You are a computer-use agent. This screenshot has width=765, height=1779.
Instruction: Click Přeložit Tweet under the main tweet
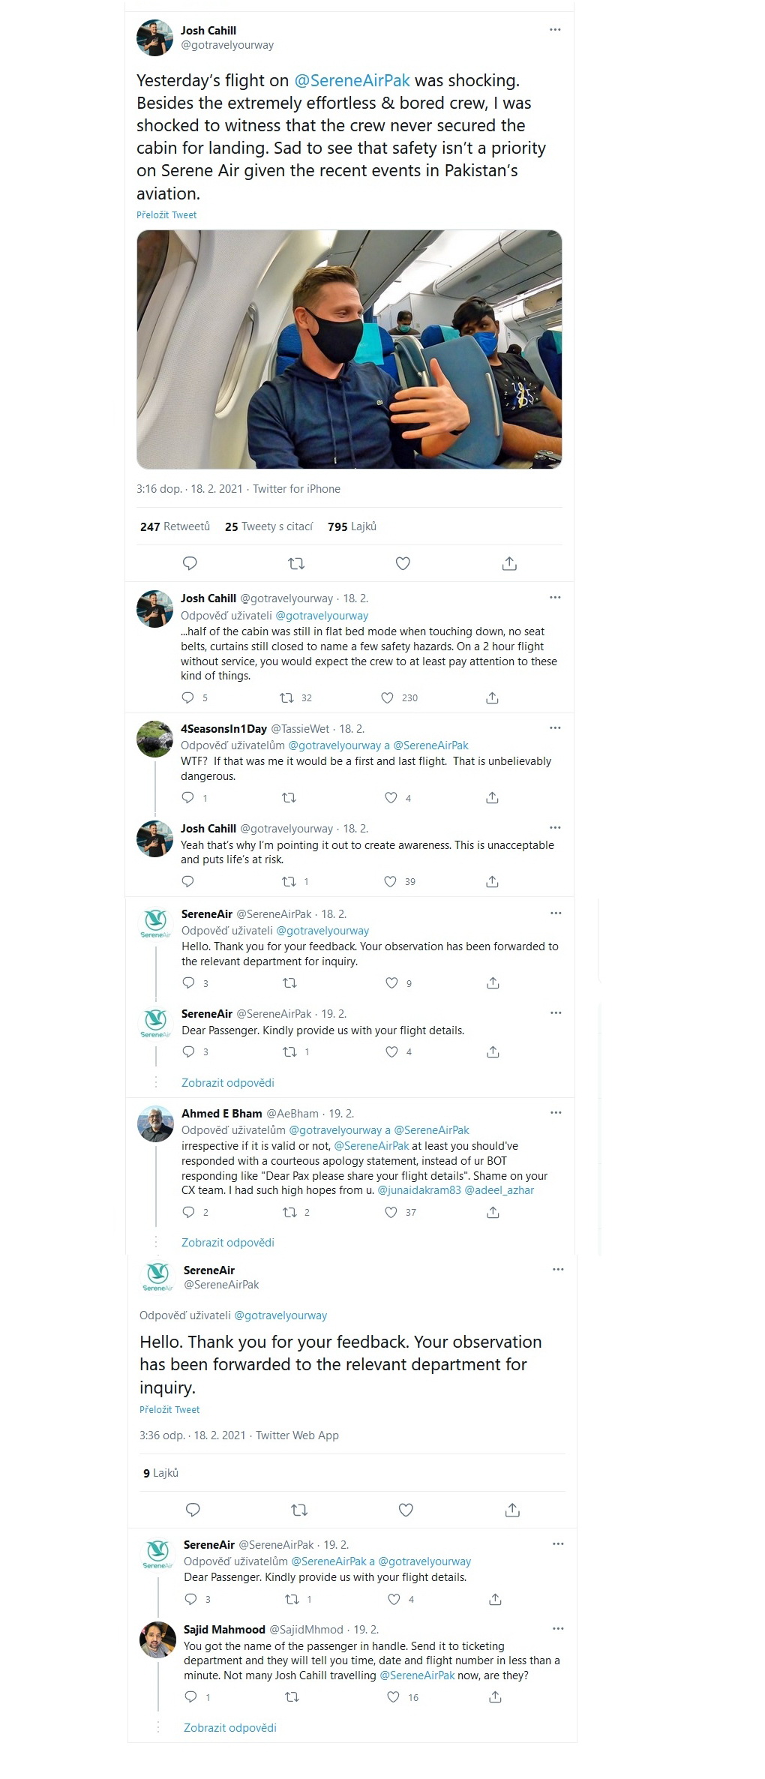(x=166, y=215)
